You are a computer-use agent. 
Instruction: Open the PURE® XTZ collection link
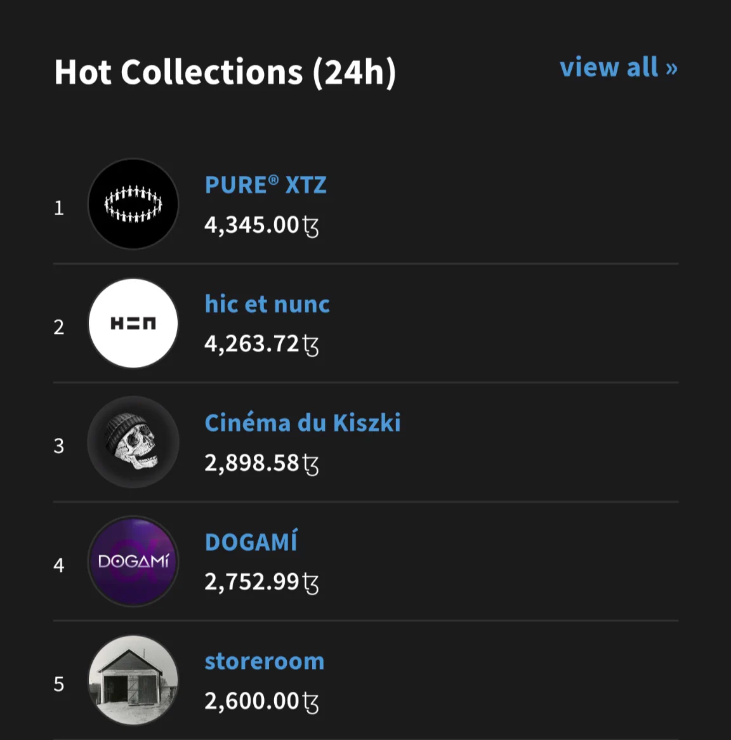(266, 185)
